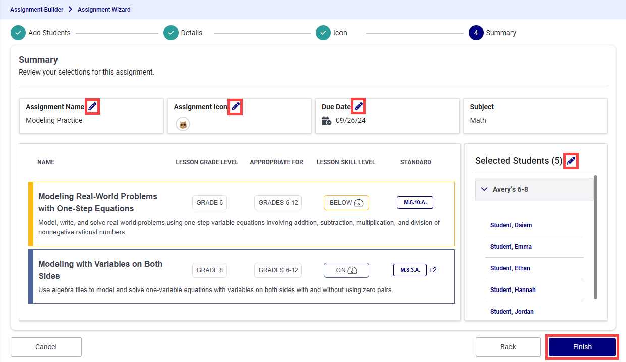Go to the Add Students step
This screenshot has height=362, width=626.
tap(49, 33)
